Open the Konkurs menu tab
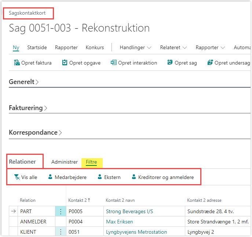Viewport: 252px width, 237px height. pyautogui.click(x=95, y=47)
